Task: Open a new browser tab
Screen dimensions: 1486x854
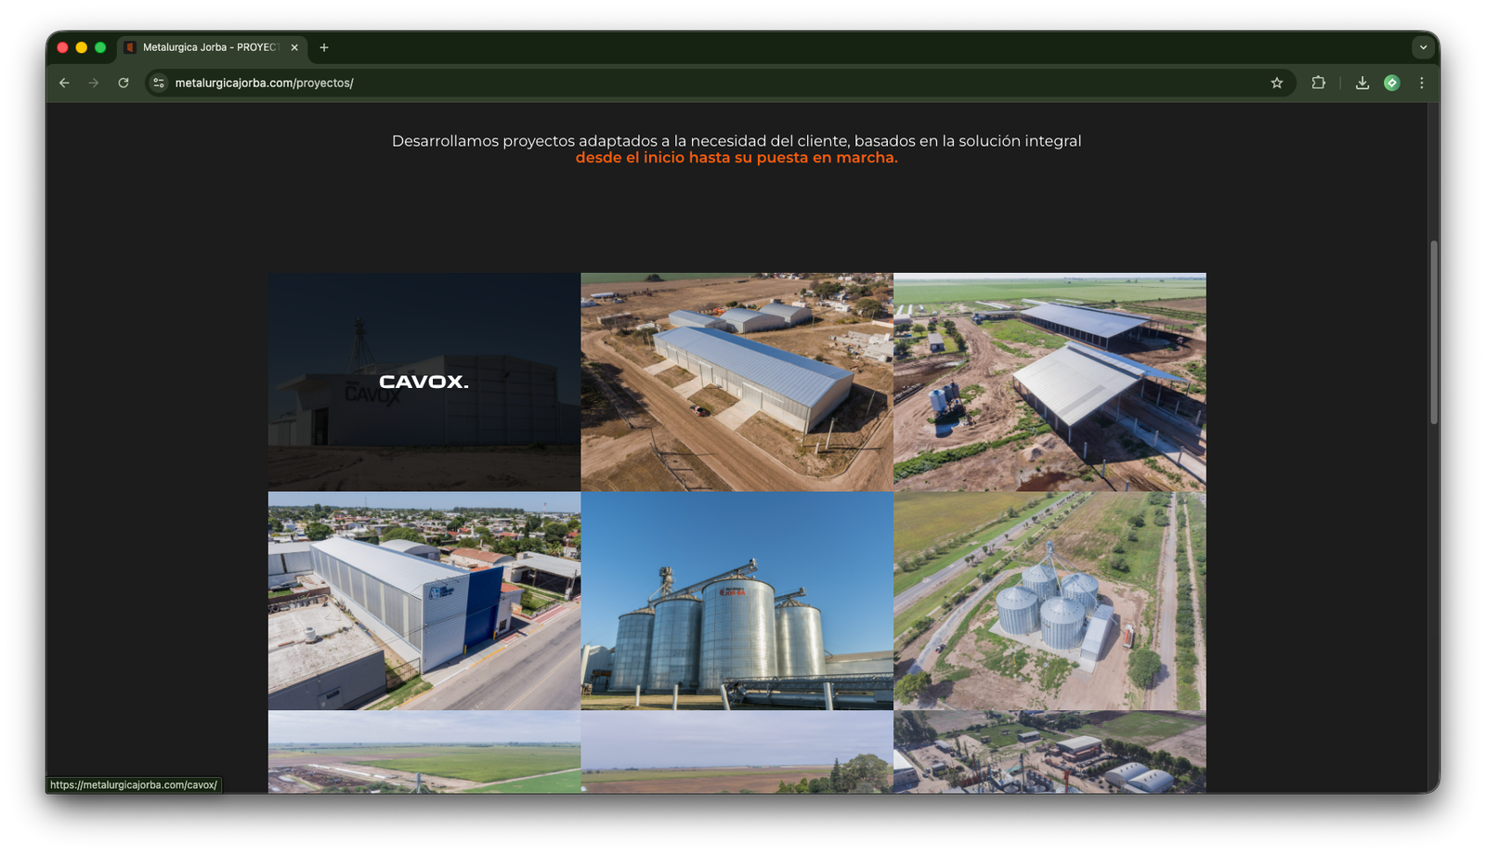Action: pos(324,47)
